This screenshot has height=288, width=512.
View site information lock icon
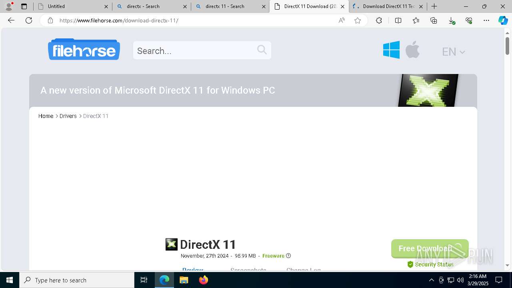click(x=50, y=20)
